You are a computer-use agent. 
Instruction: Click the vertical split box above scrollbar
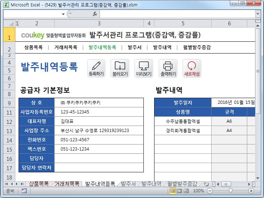click(x=258, y=21)
